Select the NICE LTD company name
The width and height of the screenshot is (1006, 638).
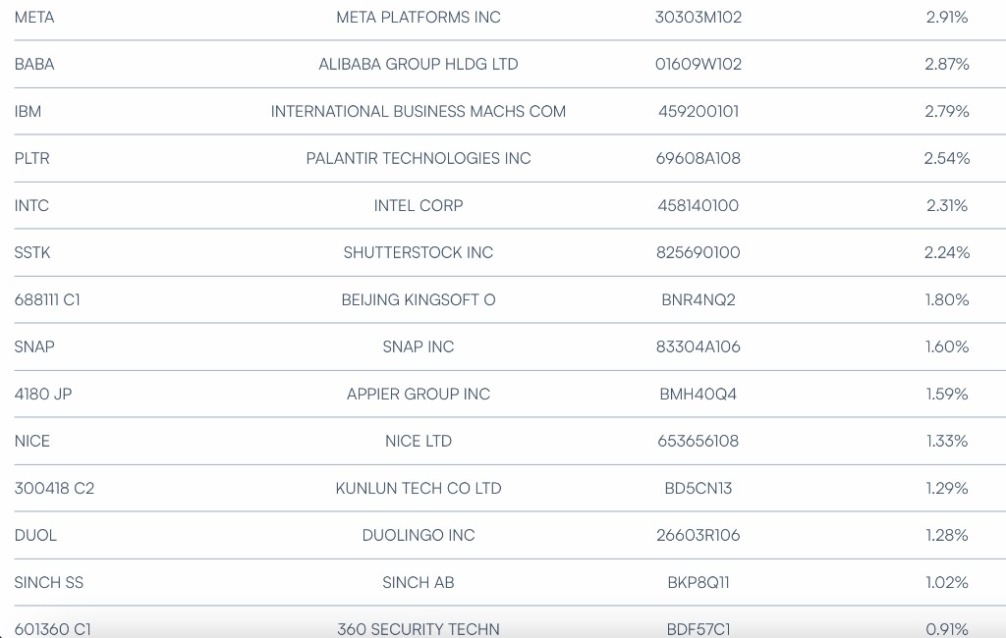tap(418, 442)
